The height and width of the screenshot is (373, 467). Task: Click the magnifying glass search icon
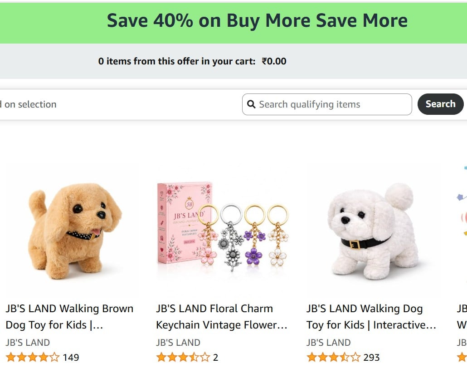pos(251,104)
